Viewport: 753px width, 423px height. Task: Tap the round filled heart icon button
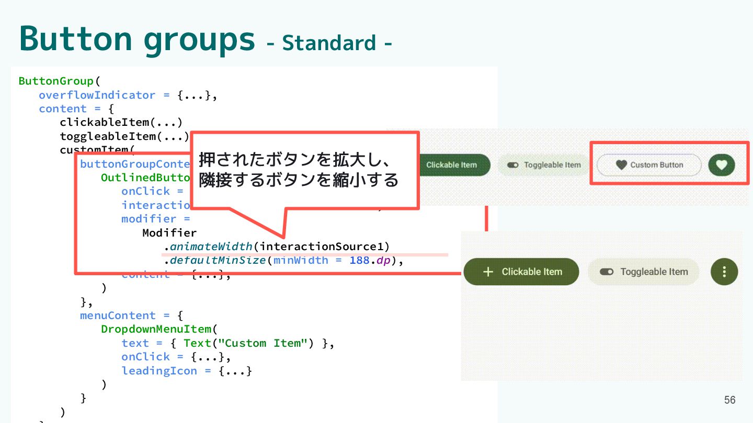click(722, 165)
